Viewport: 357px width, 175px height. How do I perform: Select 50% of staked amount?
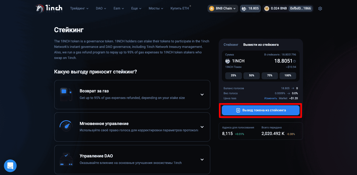pos(252,76)
